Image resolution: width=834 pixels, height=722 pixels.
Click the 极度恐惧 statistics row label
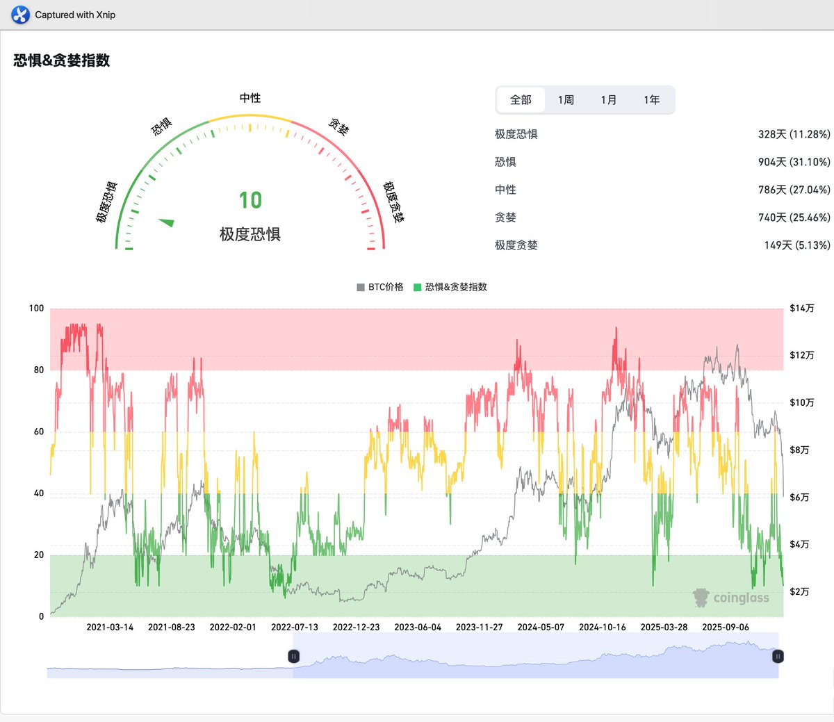[x=516, y=134]
